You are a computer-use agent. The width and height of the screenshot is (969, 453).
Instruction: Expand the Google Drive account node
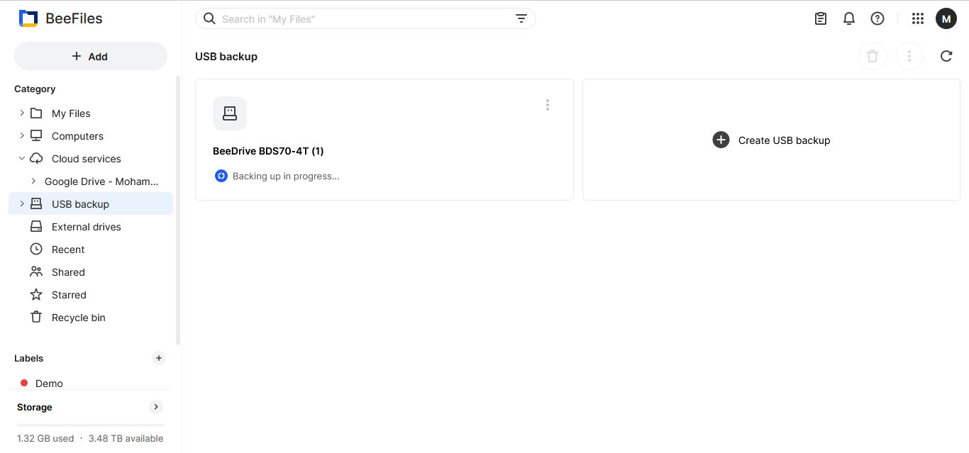[33, 181]
